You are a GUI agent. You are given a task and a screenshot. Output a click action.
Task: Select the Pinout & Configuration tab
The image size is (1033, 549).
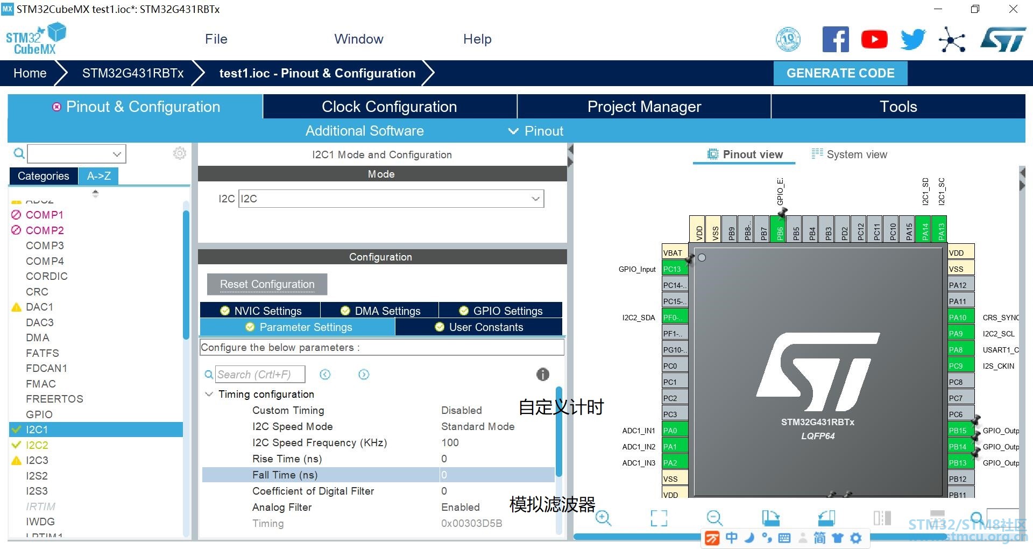coord(135,107)
